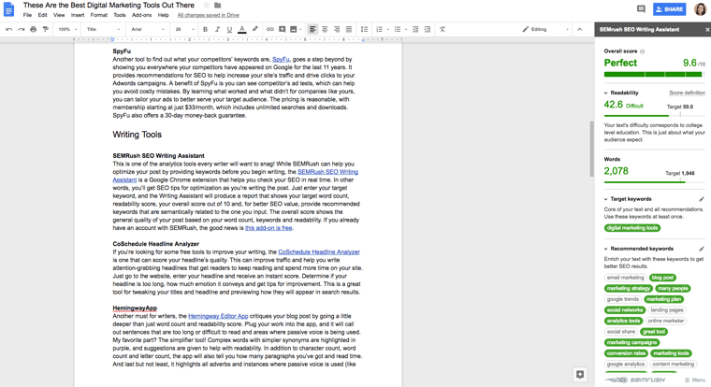This screenshot has width=711, height=387.
Task: Click the blue SHARE button
Action: coord(669,9)
